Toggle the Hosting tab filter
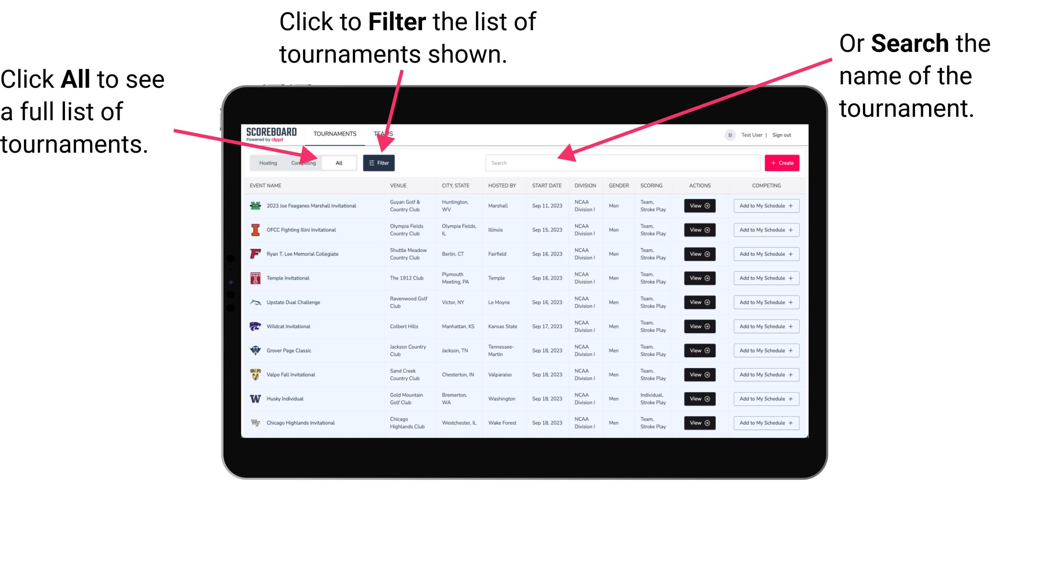The image size is (1048, 564). pyautogui.click(x=265, y=163)
